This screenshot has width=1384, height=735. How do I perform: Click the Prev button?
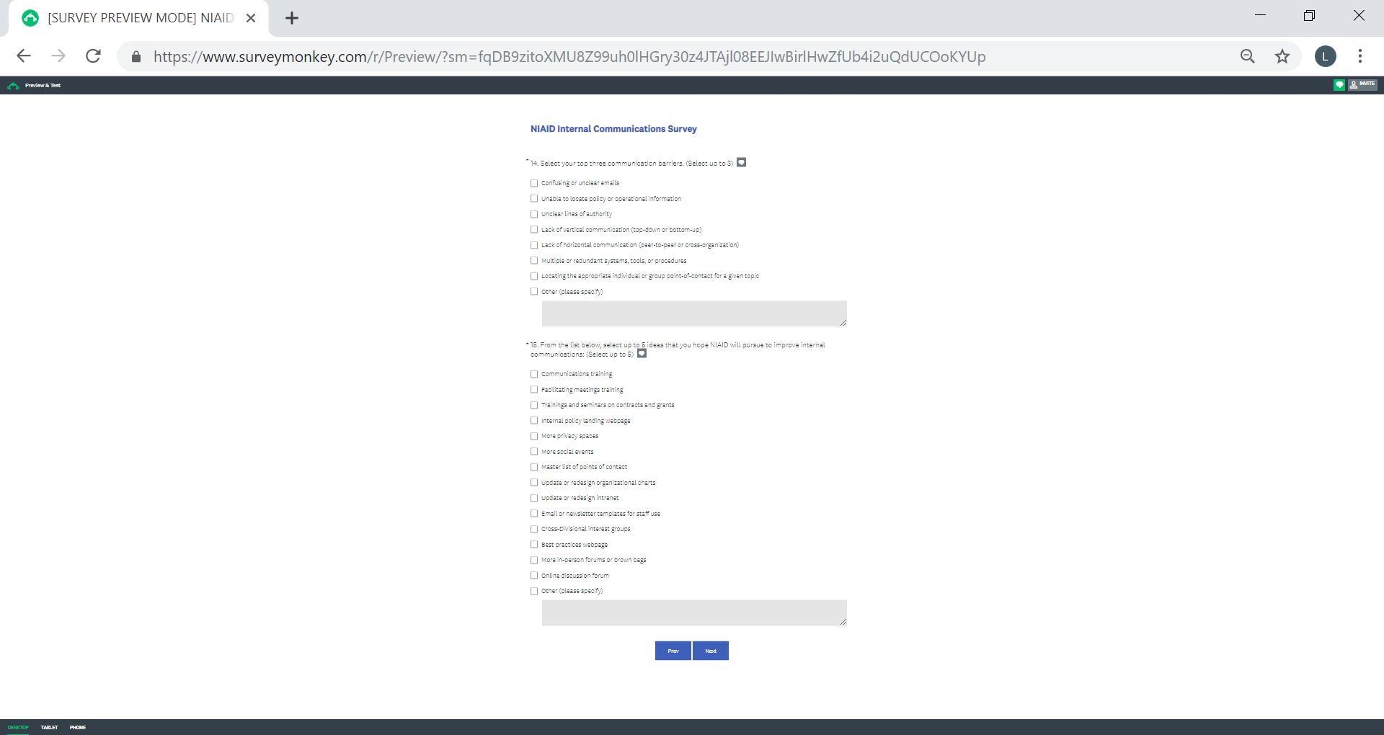click(x=673, y=651)
